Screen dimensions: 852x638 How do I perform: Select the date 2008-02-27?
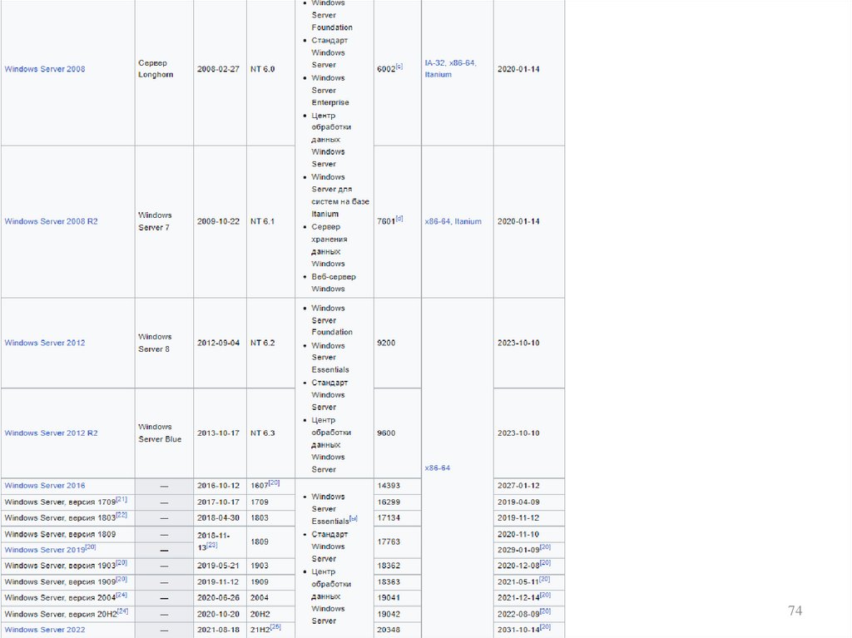pos(219,69)
